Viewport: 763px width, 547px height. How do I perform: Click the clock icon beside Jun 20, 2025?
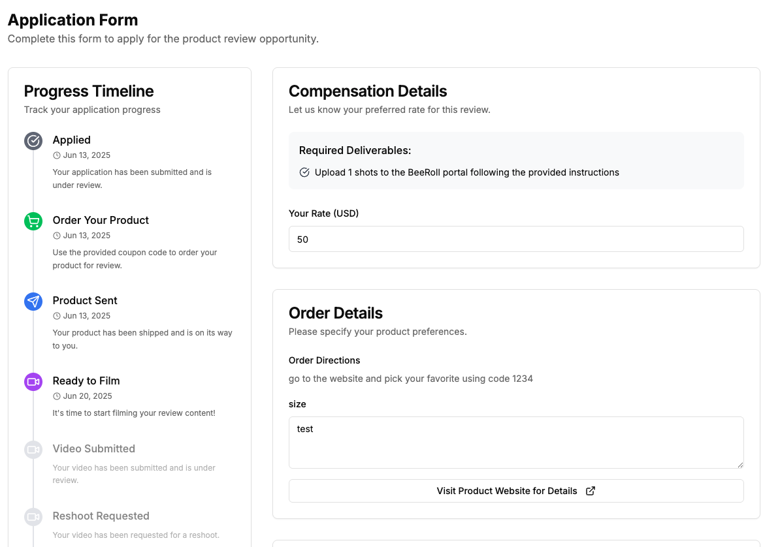pyautogui.click(x=56, y=396)
